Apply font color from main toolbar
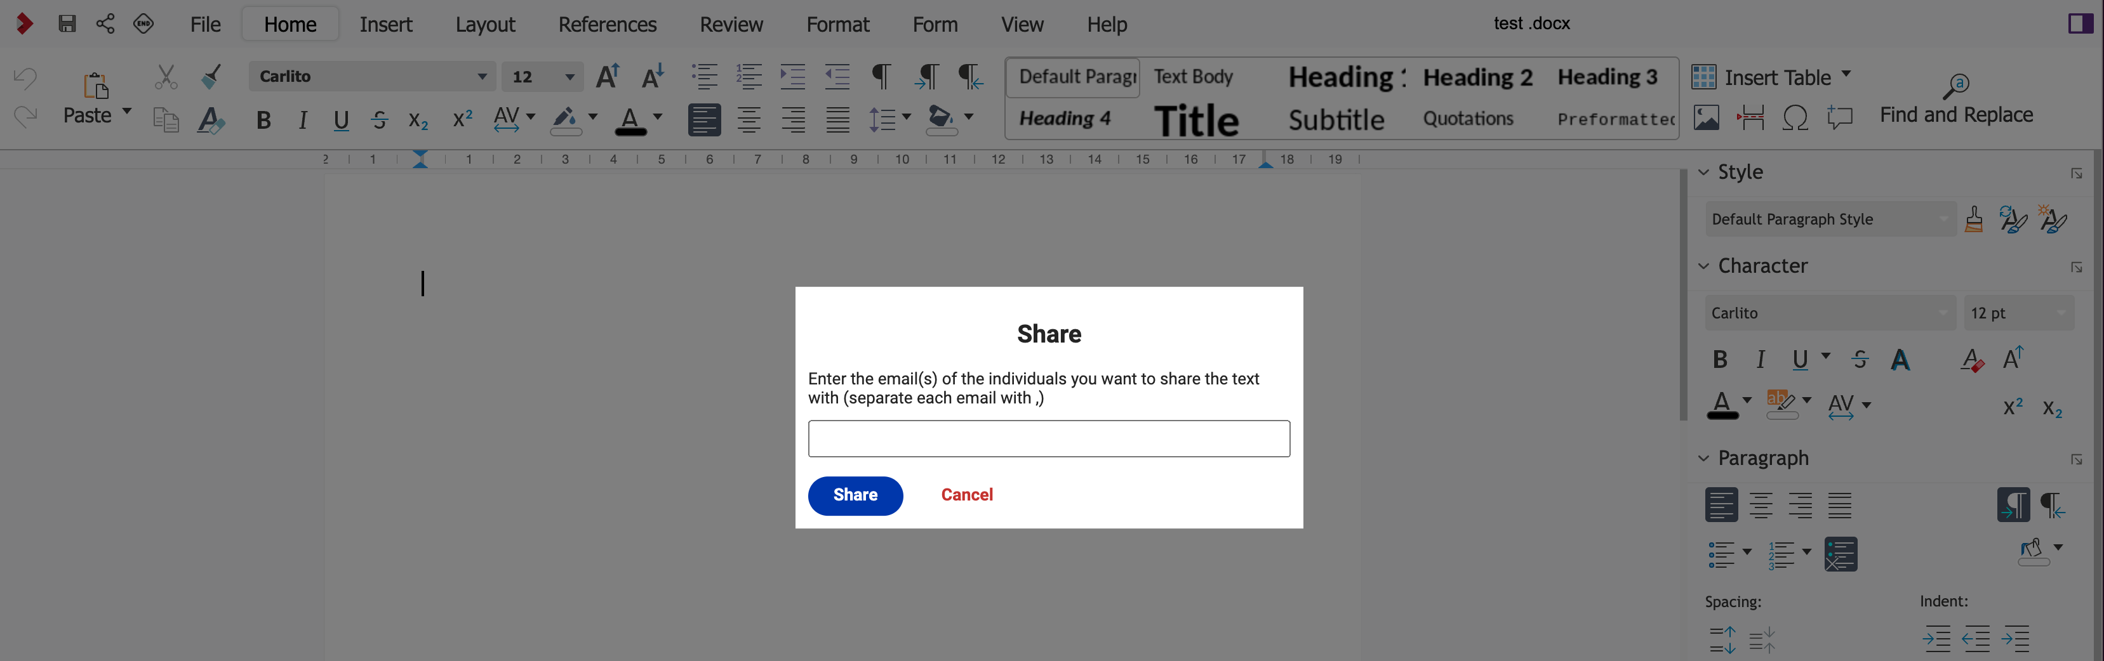 point(630,120)
